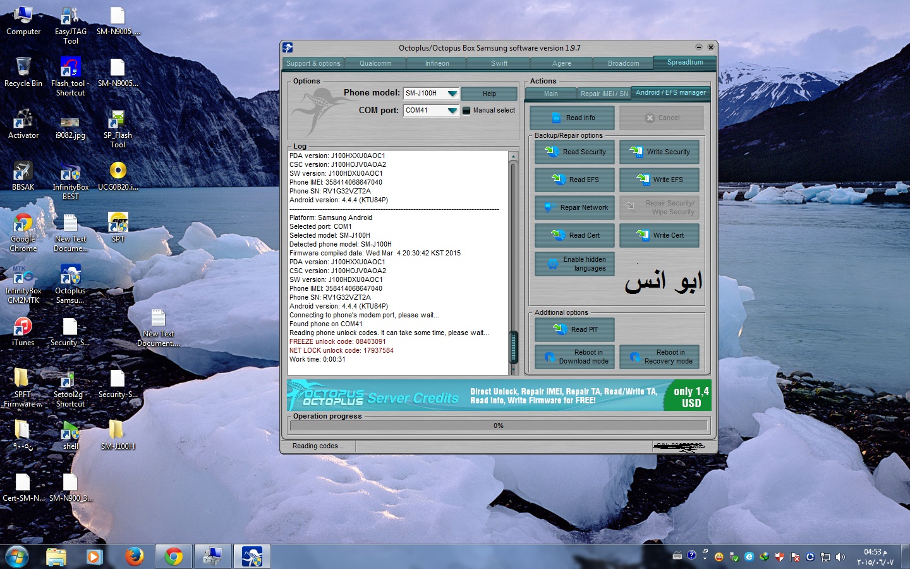Image resolution: width=910 pixels, height=569 pixels.
Task: Click the Octoplus Server Credits banner
Action: [499, 395]
